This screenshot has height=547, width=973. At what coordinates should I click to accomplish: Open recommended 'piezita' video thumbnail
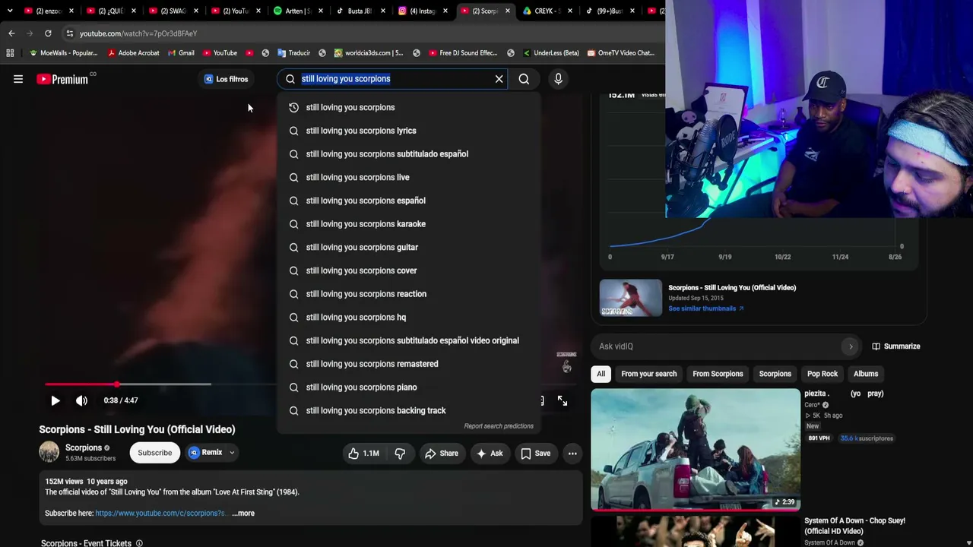696,450
